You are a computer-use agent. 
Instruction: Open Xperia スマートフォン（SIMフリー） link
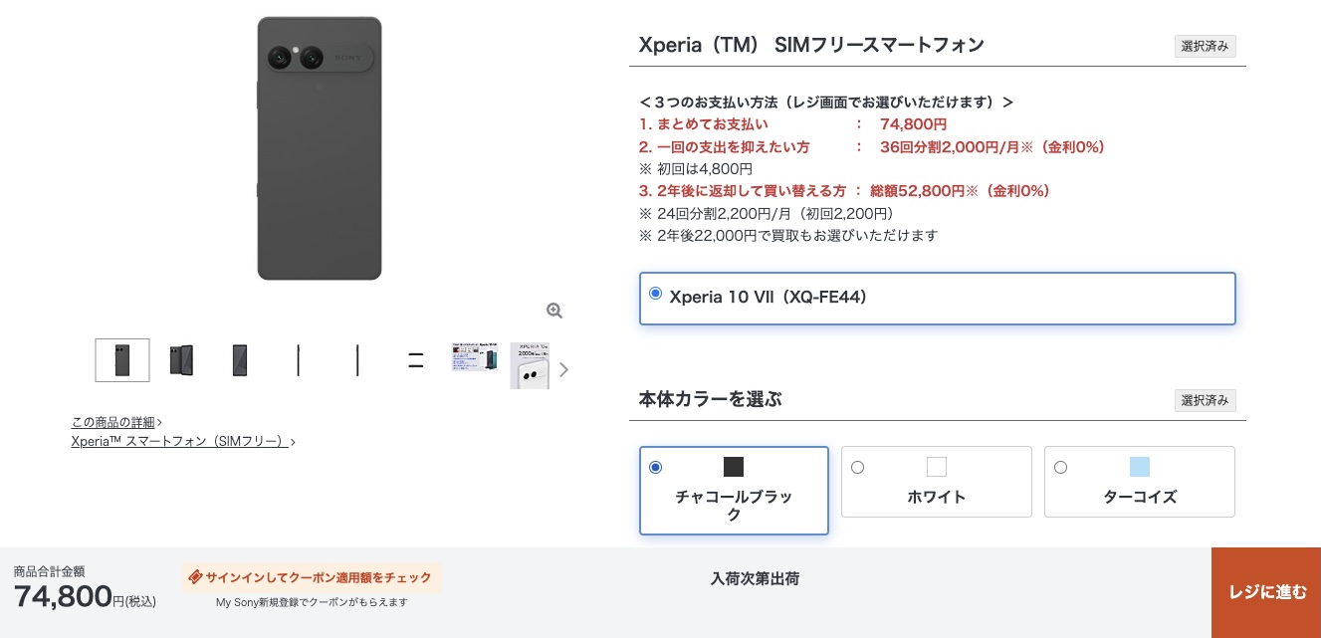[x=180, y=441]
